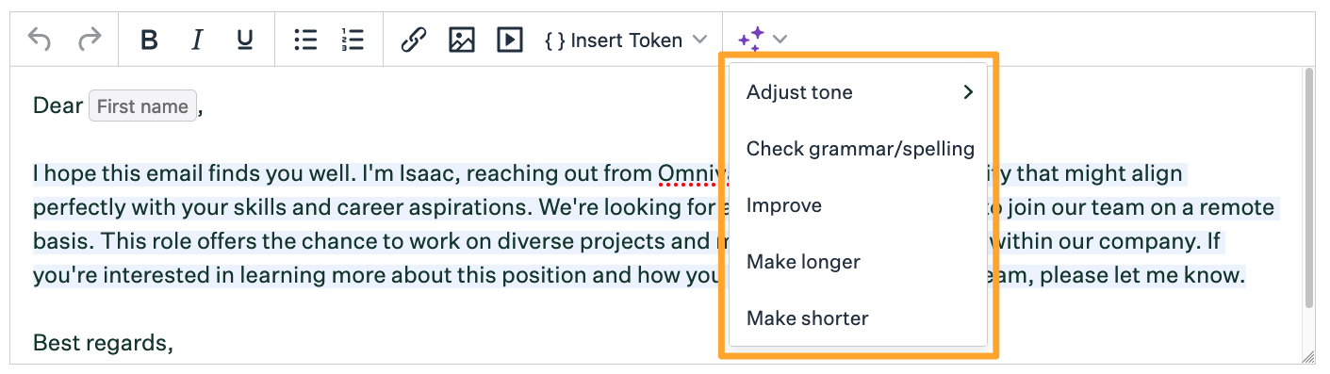
Task: Click the undo arrow icon
Action: point(39,40)
